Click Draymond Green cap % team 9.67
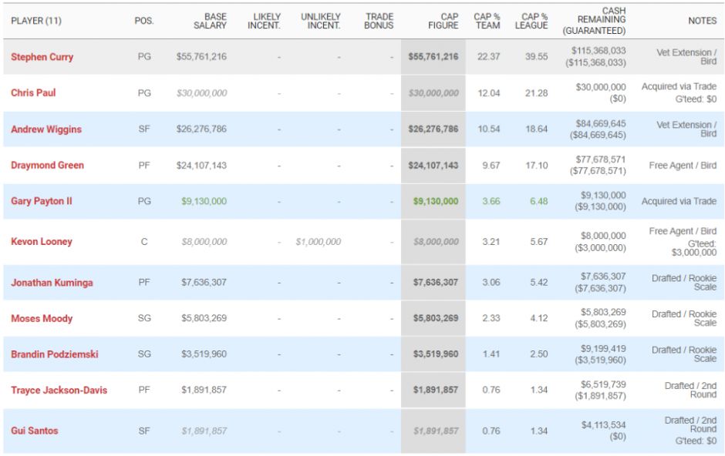725x456 pixels. 491,166
